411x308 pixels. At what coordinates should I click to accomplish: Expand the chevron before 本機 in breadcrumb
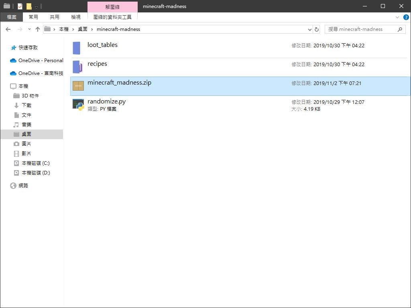(54, 29)
